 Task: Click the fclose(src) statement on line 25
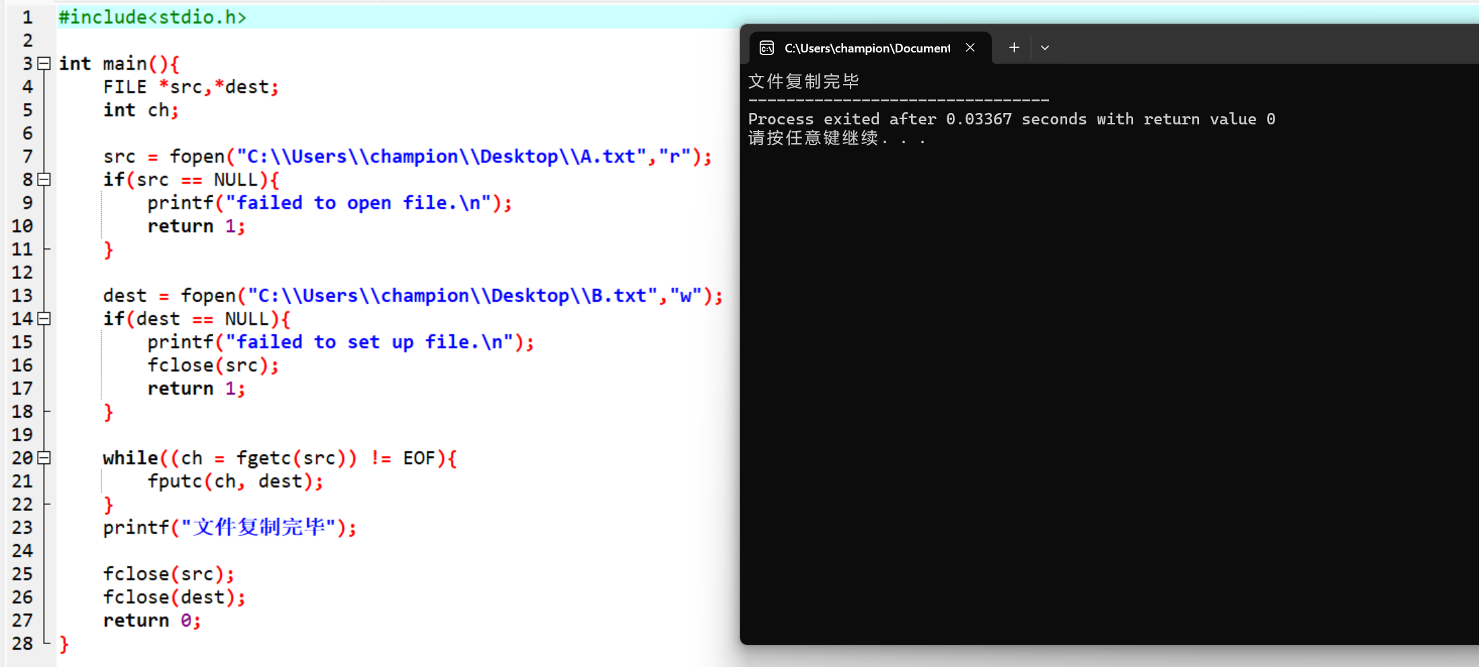click(x=169, y=574)
